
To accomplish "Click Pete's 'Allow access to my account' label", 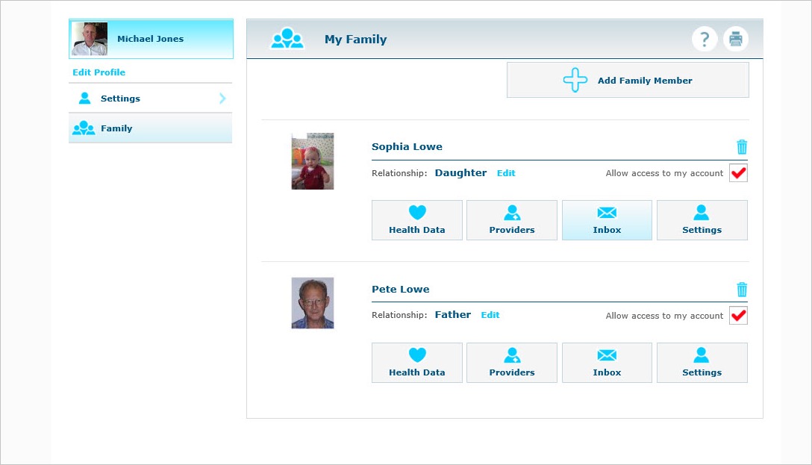I will point(664,316).
